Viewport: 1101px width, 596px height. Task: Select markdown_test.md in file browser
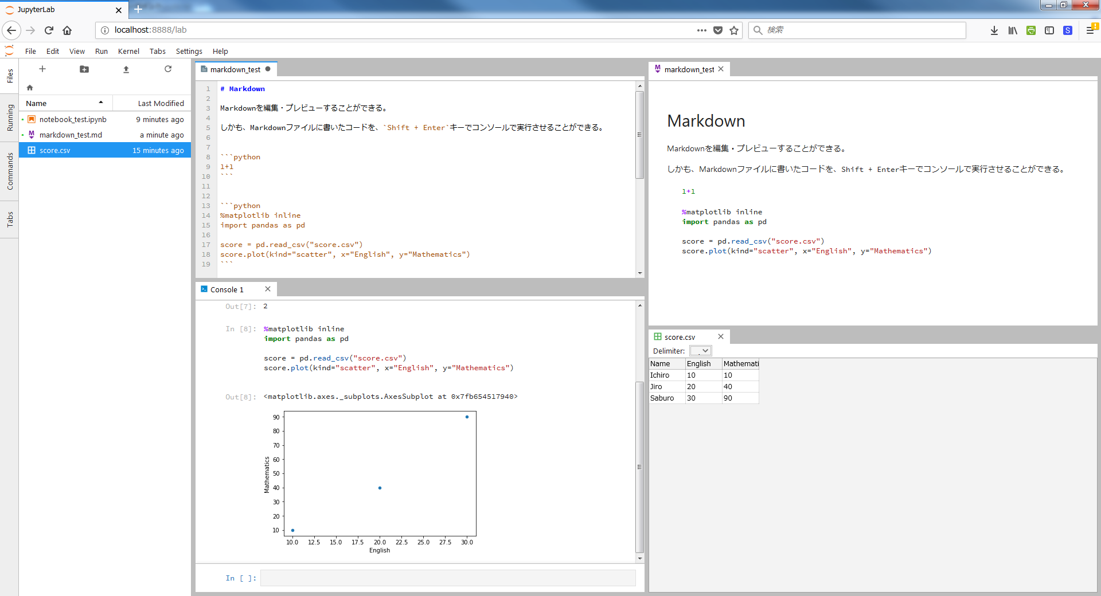pos(106,135)
